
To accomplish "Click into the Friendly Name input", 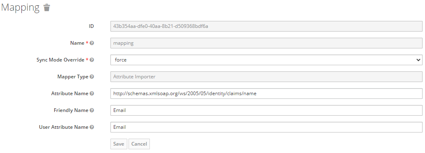I will pos(266,110).
